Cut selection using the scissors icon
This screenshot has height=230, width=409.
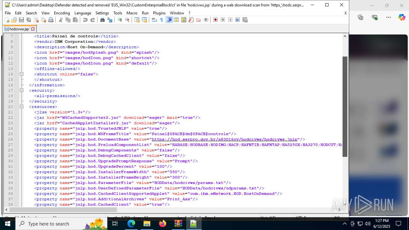(60, 20)
